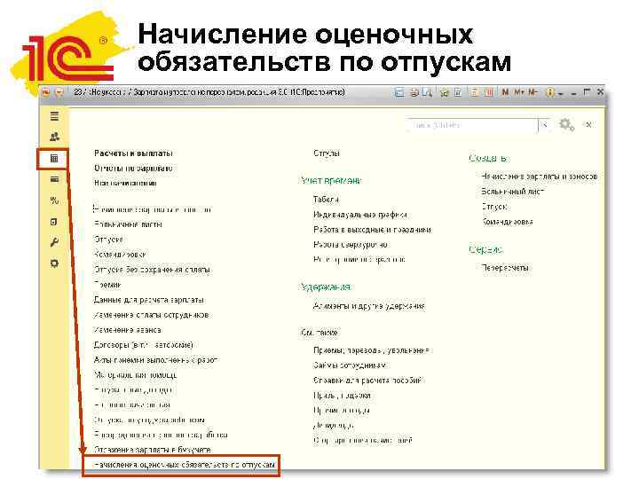Open the info help icon in title toolbar

[549, 93]
